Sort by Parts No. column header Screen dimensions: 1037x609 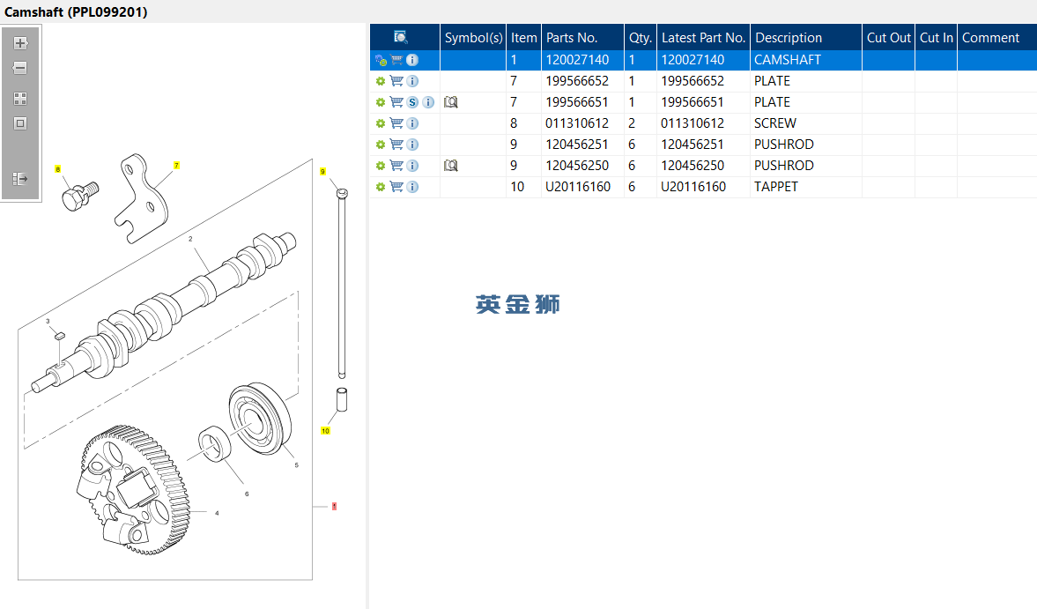click(x=582, y=38)
